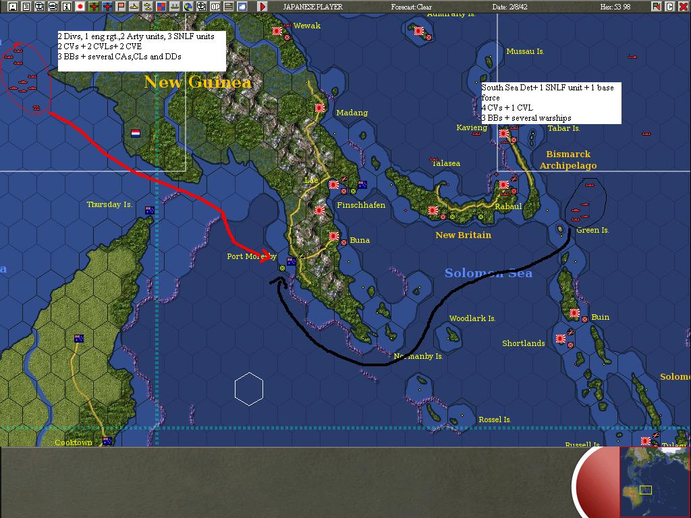This screenshot has height=518, width=691.
Task: Click the two yellow ships toolbar icon
Action: point(148,7)
